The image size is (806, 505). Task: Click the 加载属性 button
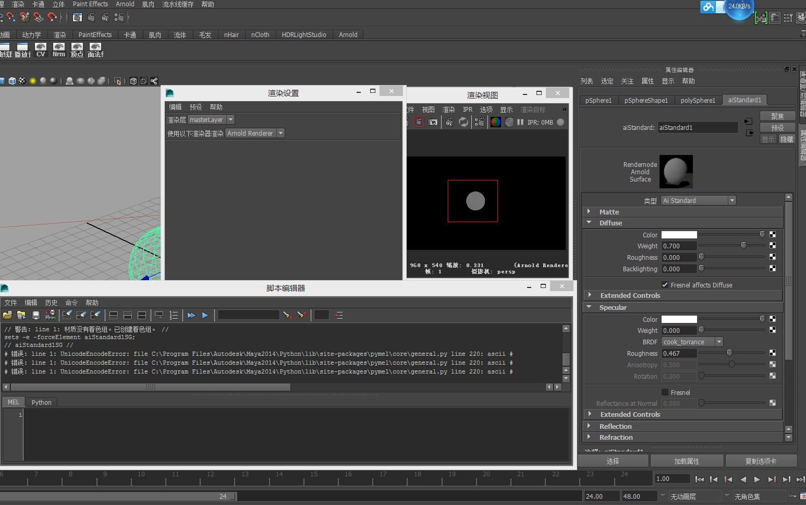[686, 461]
